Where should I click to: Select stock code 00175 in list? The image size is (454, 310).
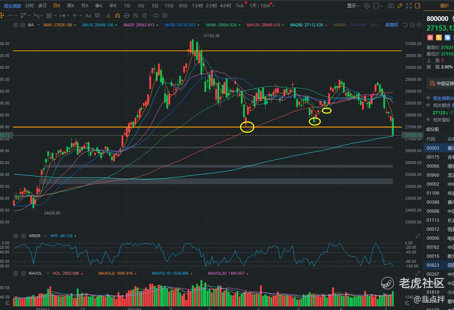433,157
